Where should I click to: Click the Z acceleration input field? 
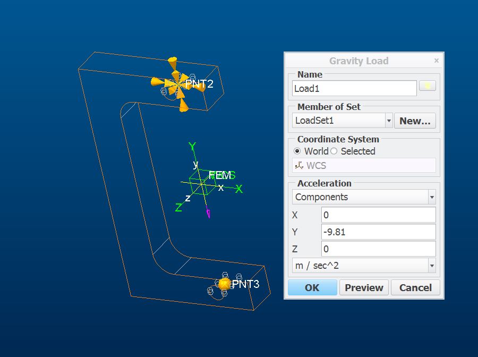[378, 249]
